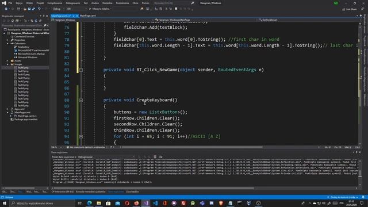Open Microsoft Edge from the taskbar
Image resolution: width=368 pixels, height=207 pixels.
pyautogui.click(x=90, y=203)
